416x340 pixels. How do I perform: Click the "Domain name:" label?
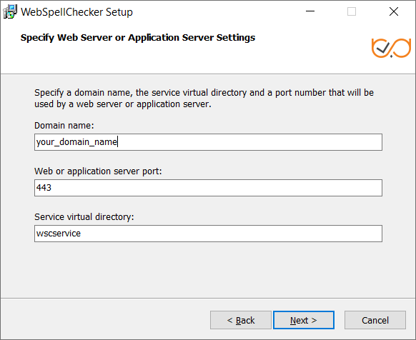(64, 126)
